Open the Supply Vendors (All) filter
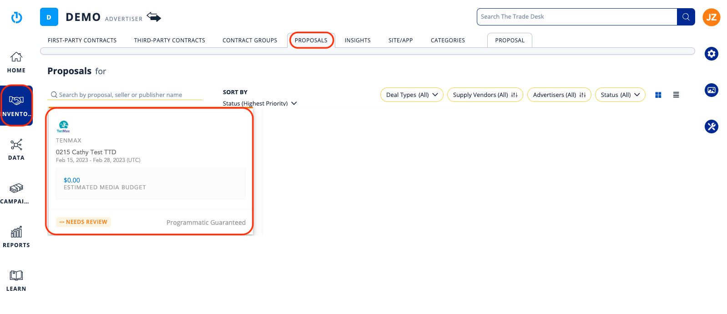Screen dimensions: 727x314 coord(485,95)
